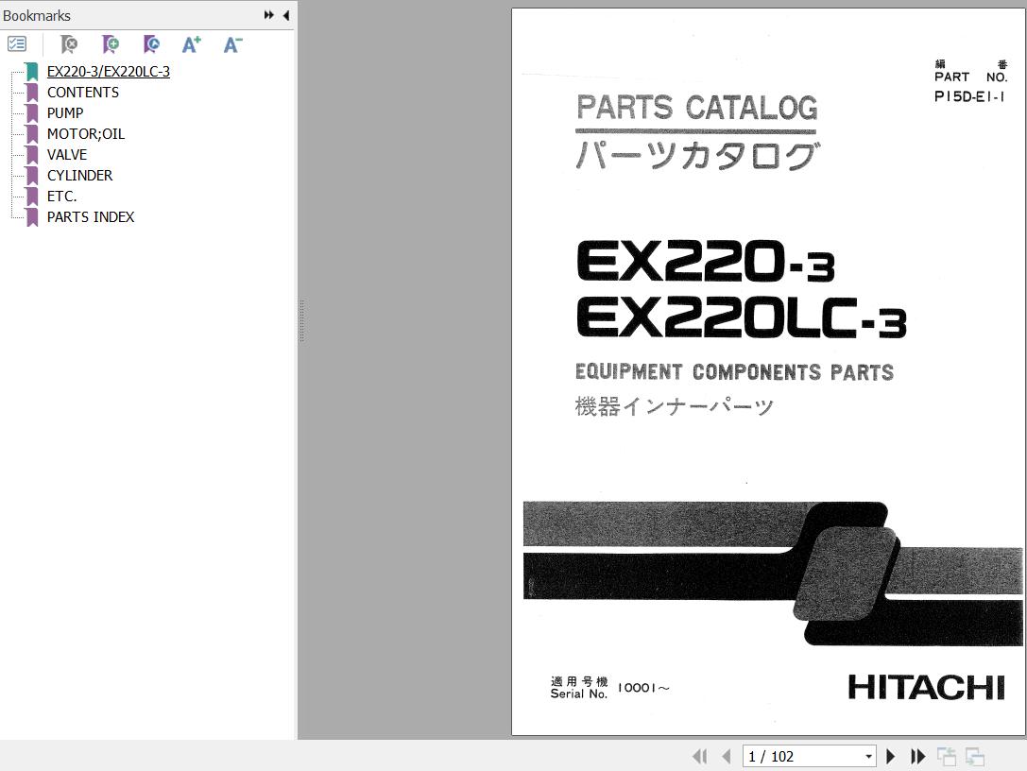Click the bookmark icon beside ETC.
This screenshot has width=1027, height=771.
[x=32, y=197]
